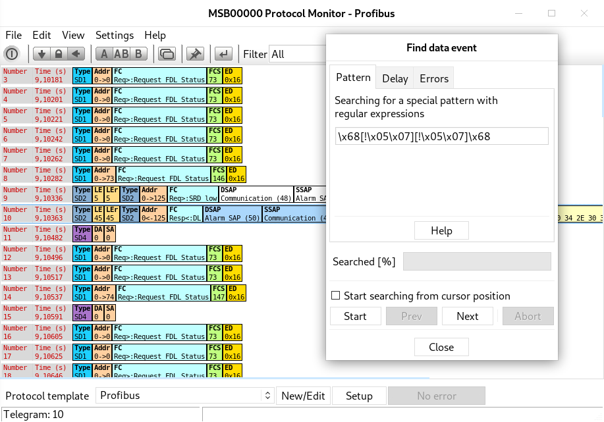604x422 pixels.
Task: Click address '0->73' in telegram 8
Action: [x=104, y=178]
